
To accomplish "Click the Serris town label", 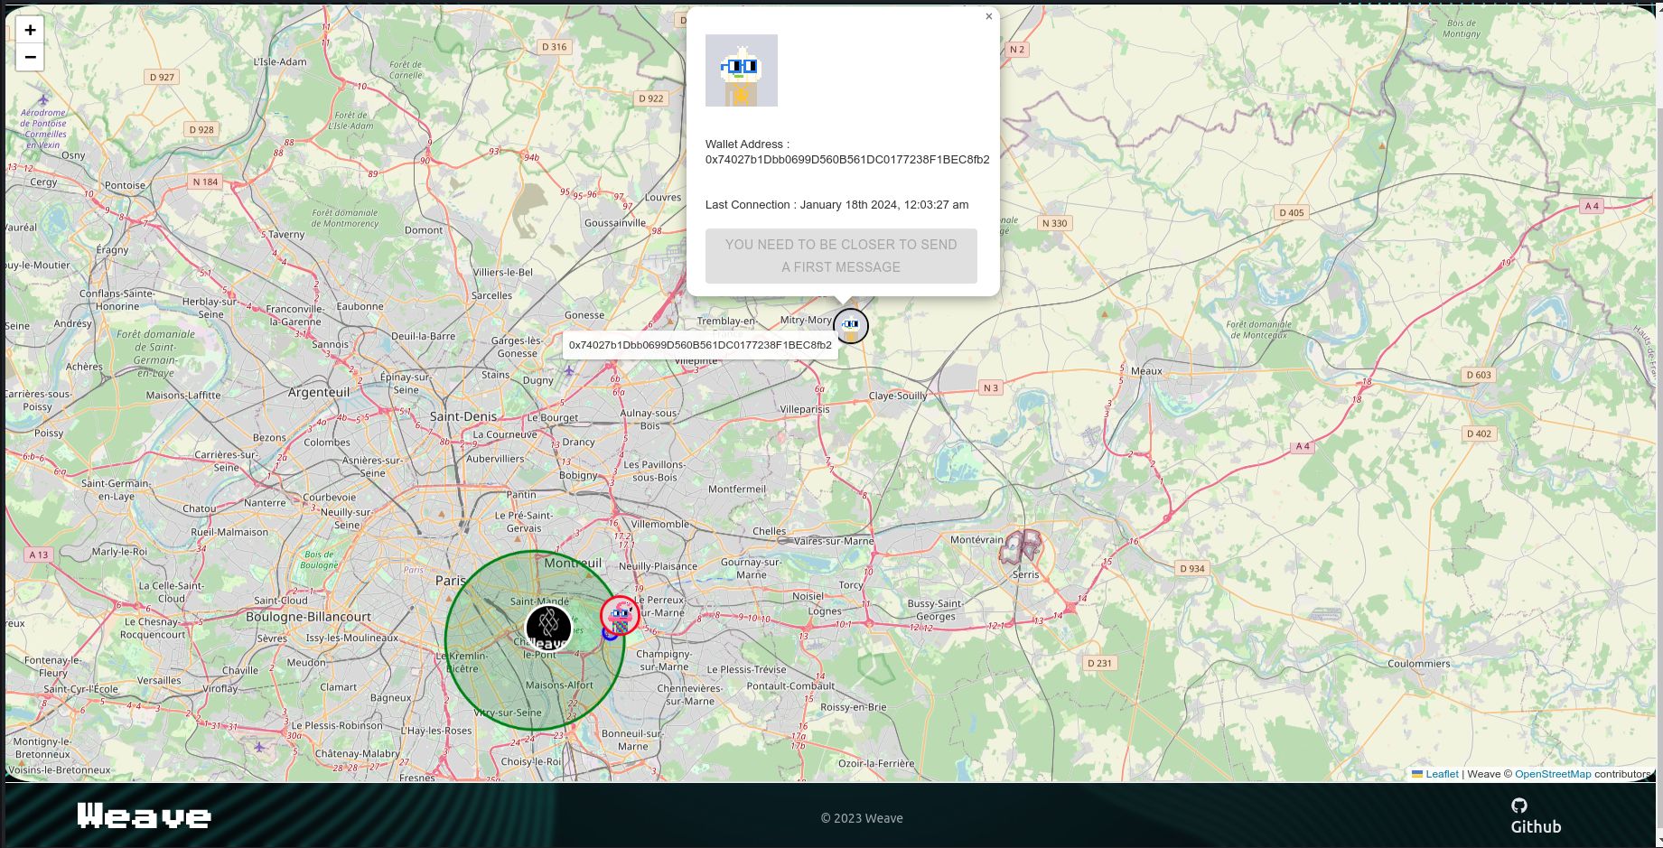I will [1025, 574].
